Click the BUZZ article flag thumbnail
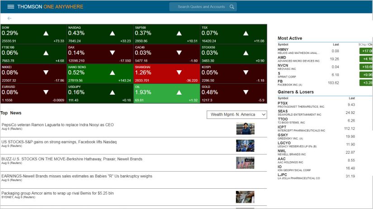 point(245,163)
